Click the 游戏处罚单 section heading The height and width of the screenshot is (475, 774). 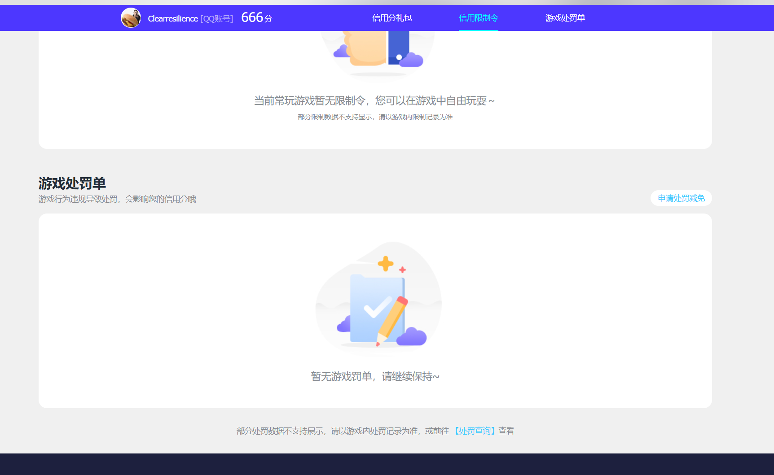click(72, 183)
